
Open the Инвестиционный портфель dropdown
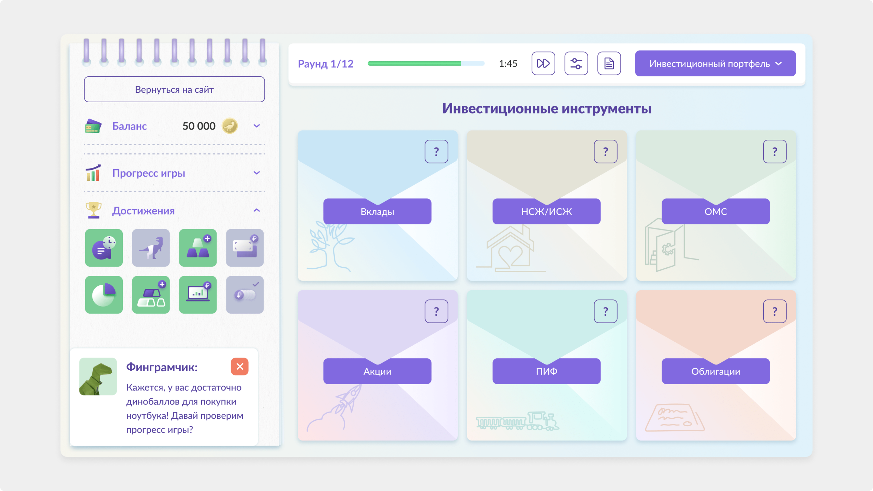pyautogui.click(x=715, y=63)
